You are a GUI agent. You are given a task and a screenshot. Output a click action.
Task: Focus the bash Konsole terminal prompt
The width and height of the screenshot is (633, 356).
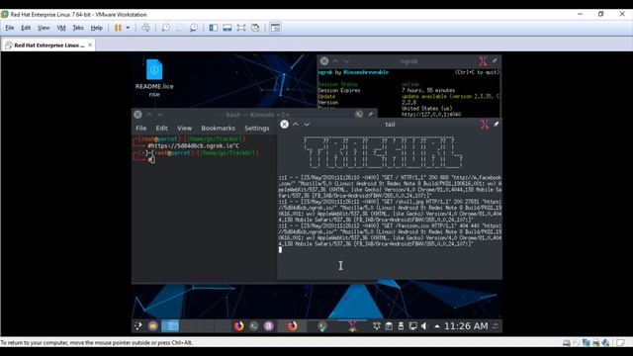point(151,160)
